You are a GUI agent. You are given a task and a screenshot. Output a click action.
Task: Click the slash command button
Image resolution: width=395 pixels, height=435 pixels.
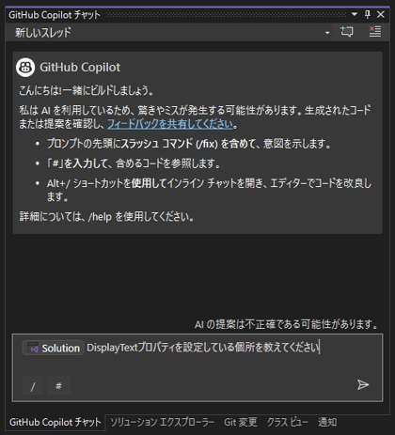click(x=33, y=386)
